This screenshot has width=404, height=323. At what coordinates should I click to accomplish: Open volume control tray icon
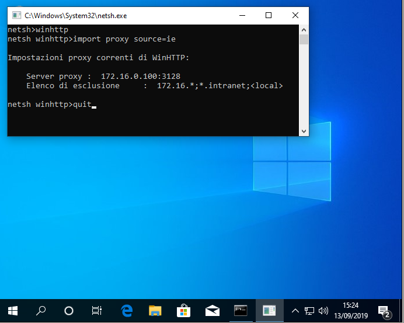323,311
